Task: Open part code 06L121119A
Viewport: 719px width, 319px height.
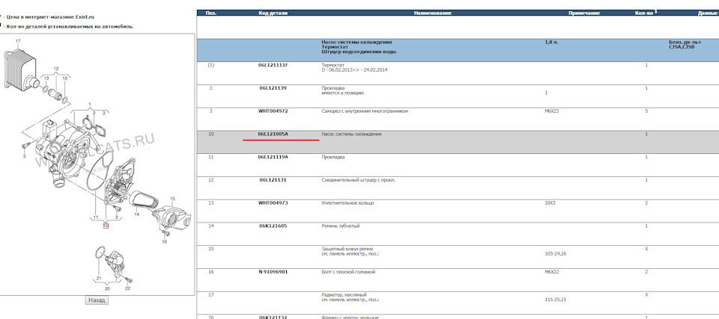Action: pyautogui.click(x=273, y=157)
